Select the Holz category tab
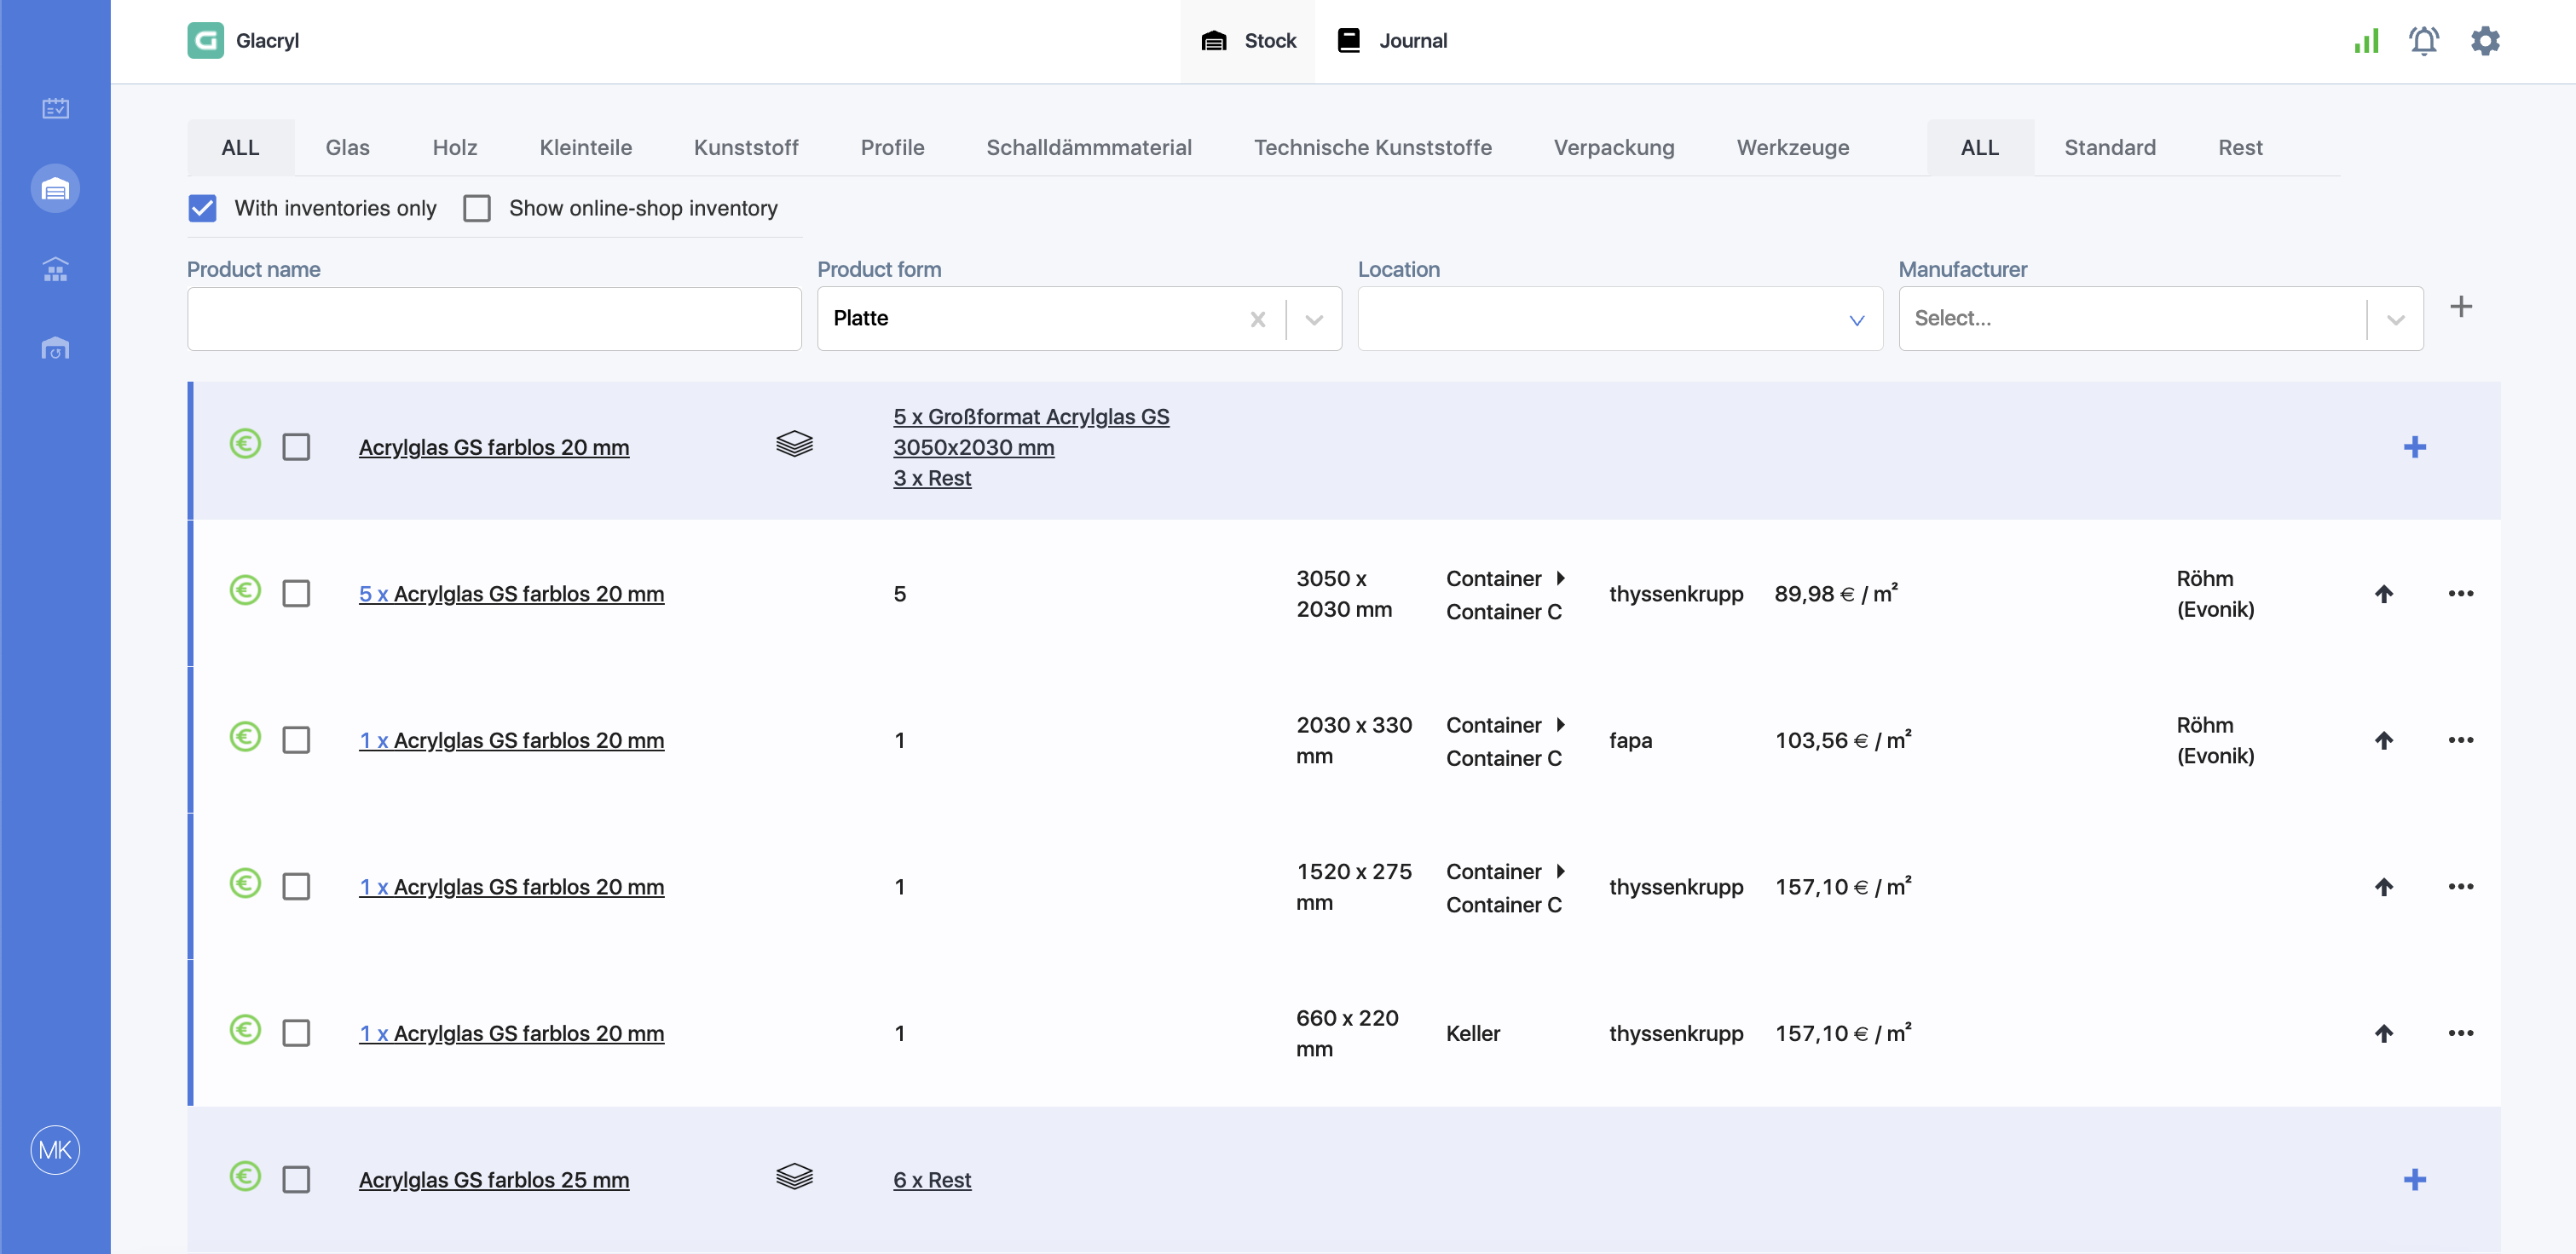 [x=455, y=148]
